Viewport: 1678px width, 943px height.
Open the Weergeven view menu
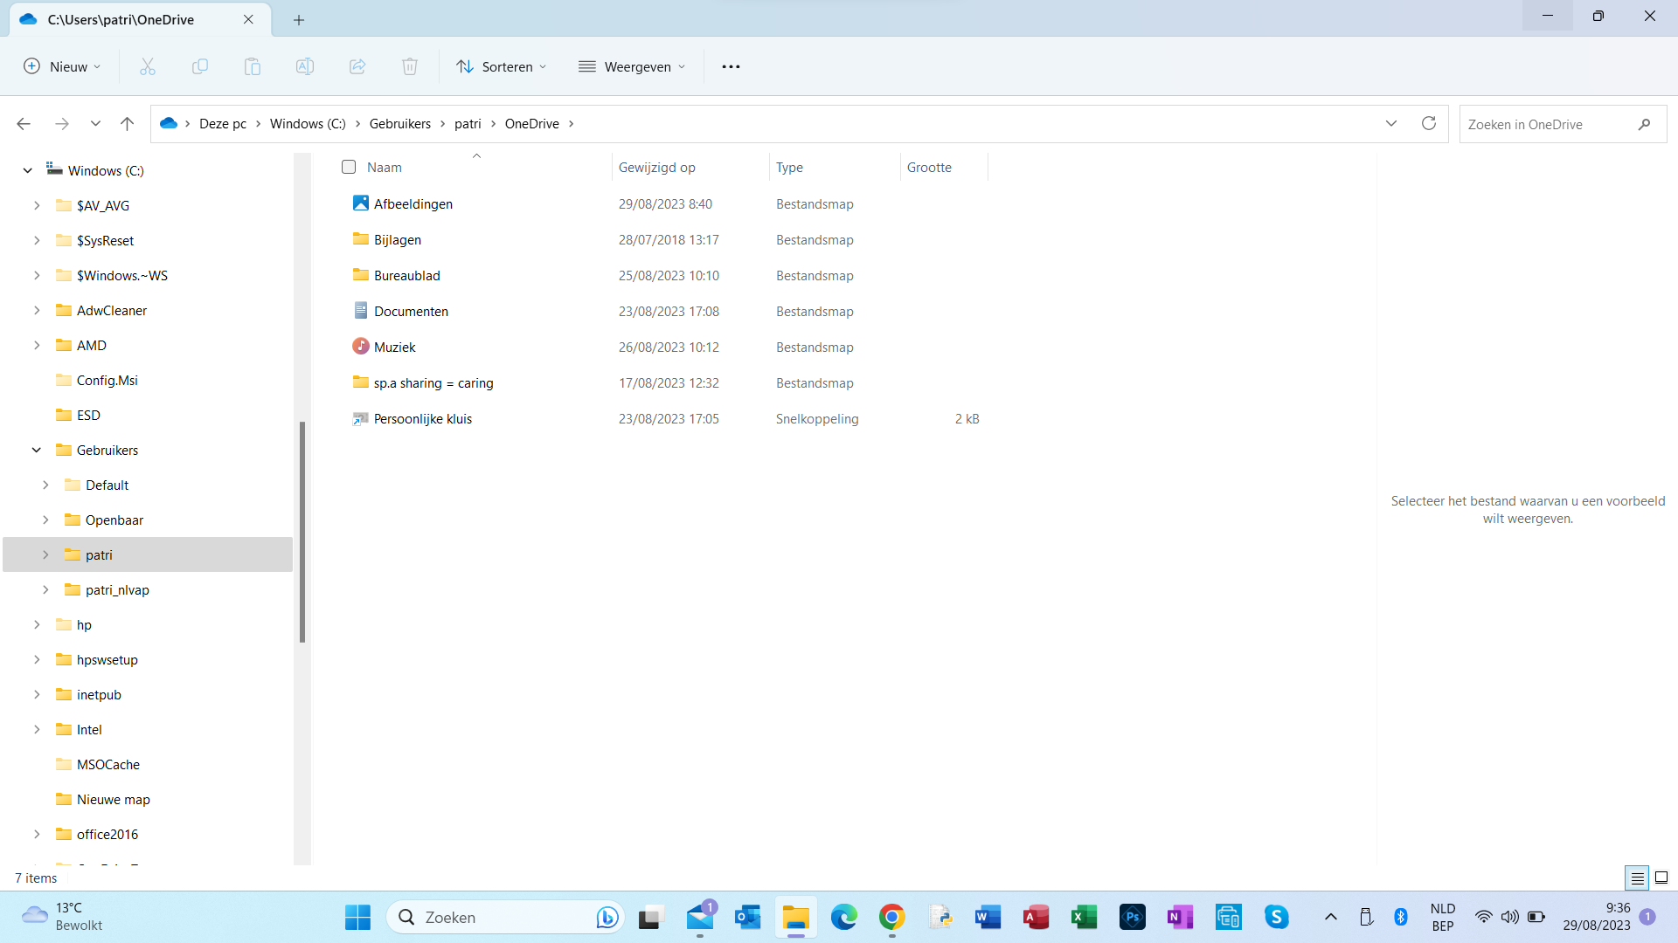click(x=632, y=66)
